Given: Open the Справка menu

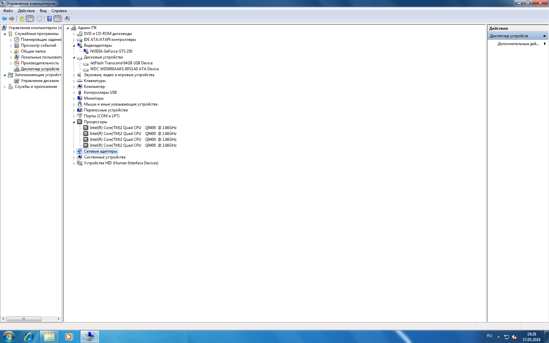Looking at the screenshot, I should click(x=59, y=11).
